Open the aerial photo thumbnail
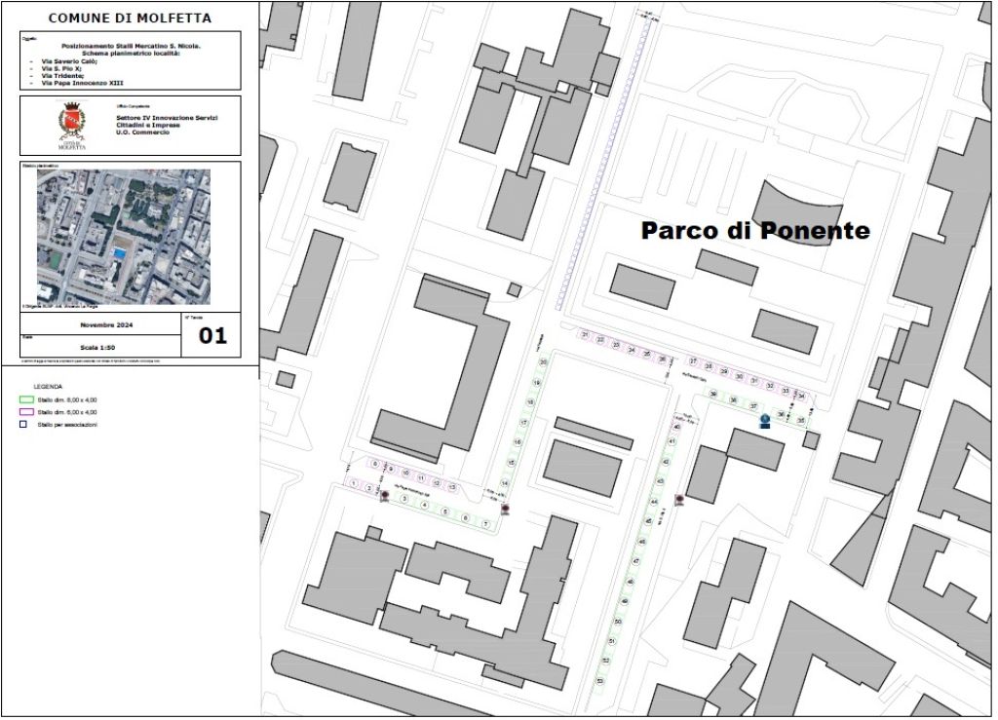 tap(123, 237)
